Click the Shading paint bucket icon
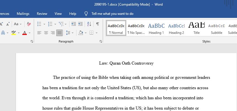 click(81, 32)
